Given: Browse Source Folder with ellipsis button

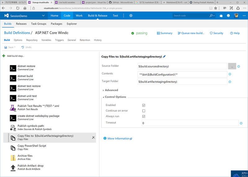Looking at the screenshot, I should (x=232, y=66).
